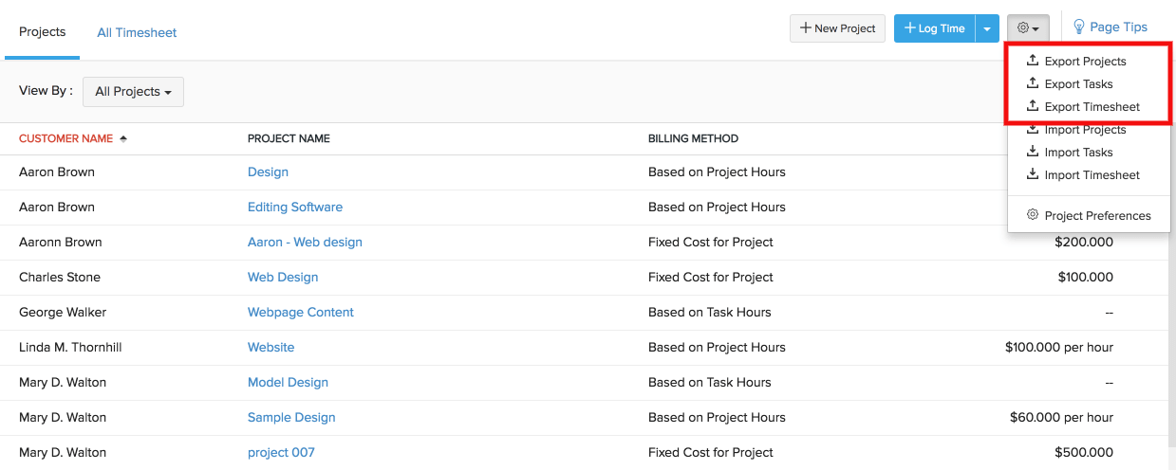This screenshot has height=470, width=1176.
Task: Open the Editing Software project link
Action: pos(294,207)
